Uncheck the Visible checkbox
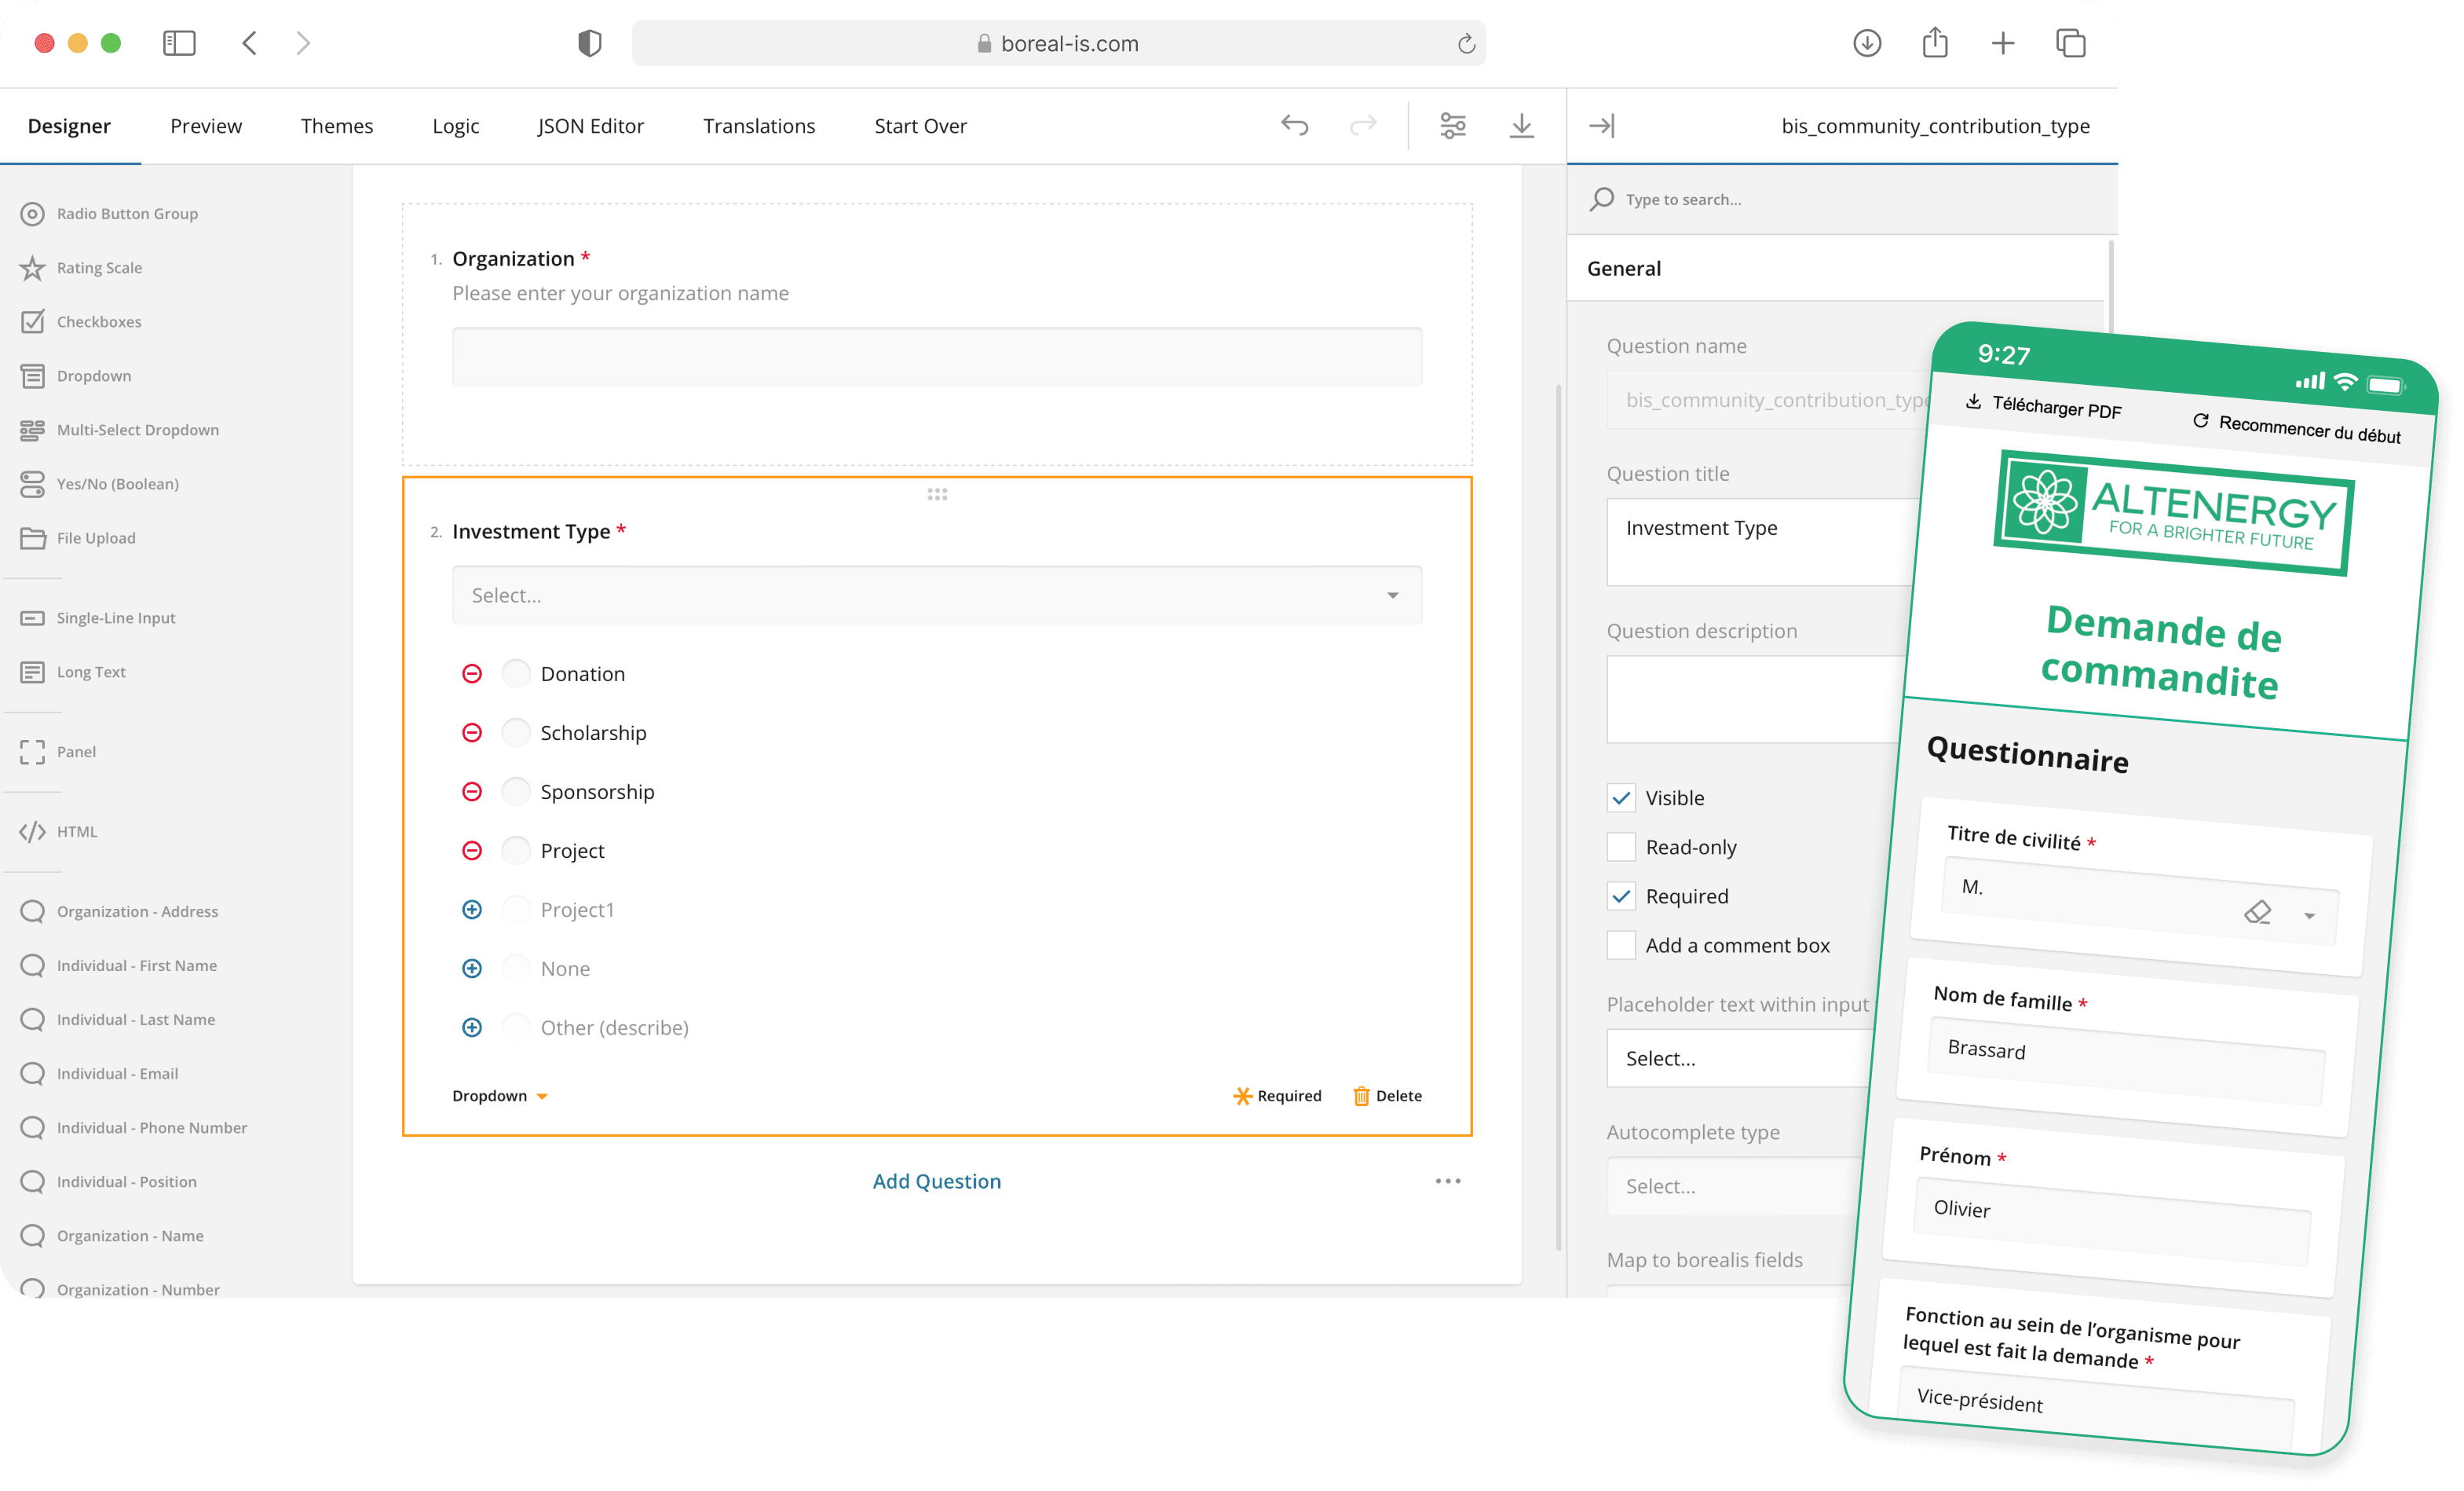 pos(1621,797)
